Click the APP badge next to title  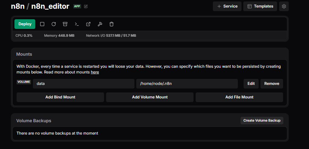coord(77,6)
